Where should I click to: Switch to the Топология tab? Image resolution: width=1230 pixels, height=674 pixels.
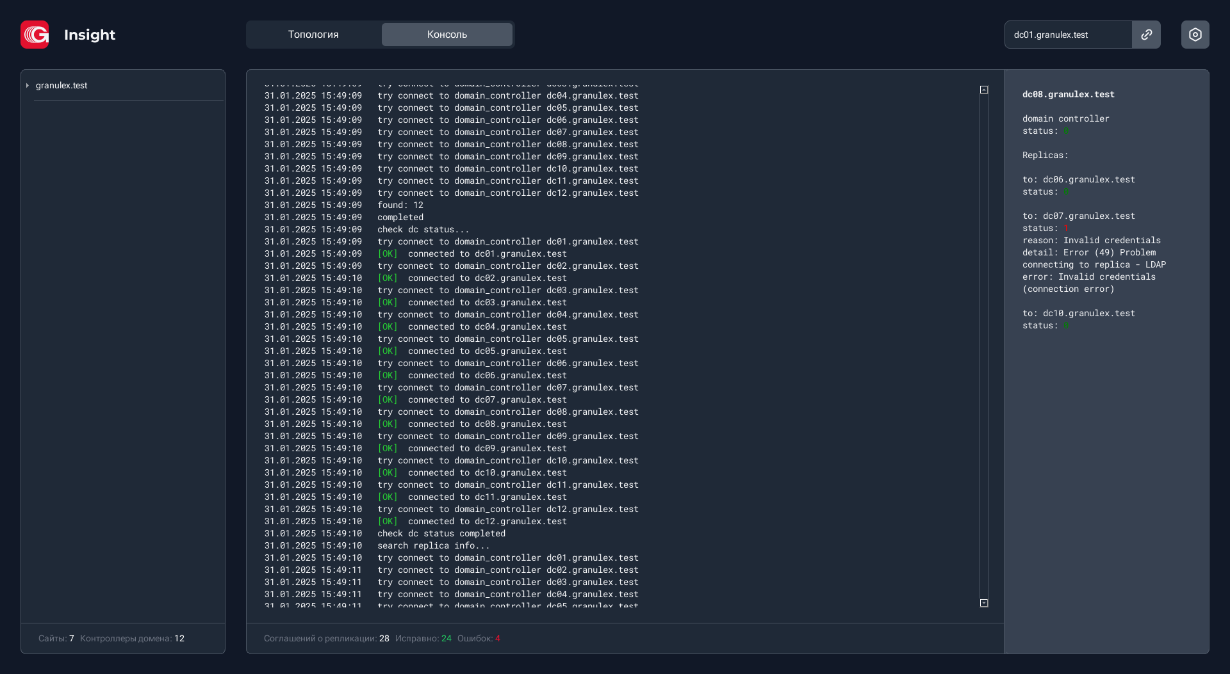(x=313, y=35)
